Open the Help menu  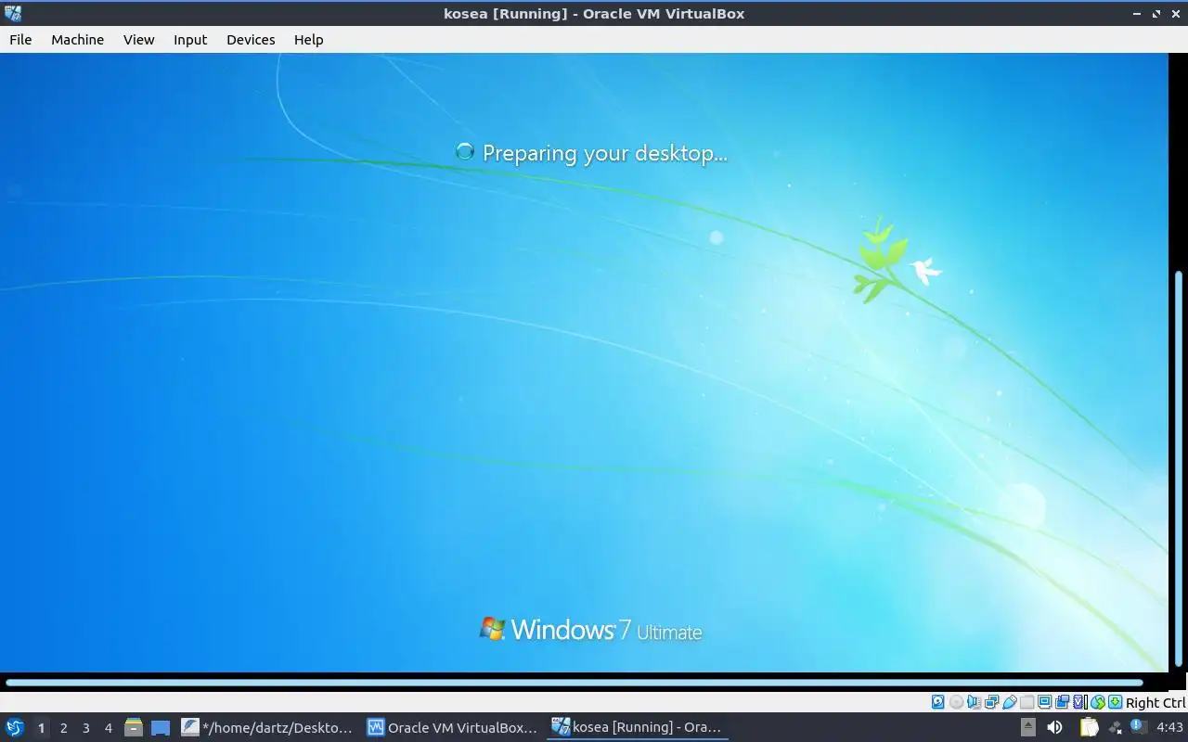pos(308,40)
